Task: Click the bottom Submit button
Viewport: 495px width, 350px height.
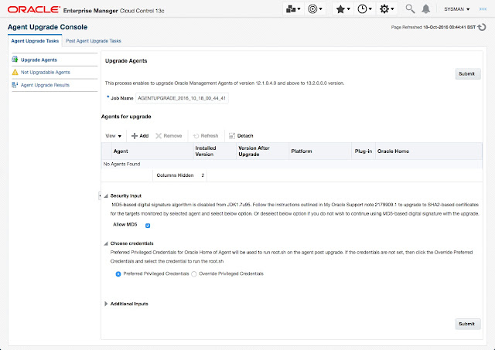Action: [467, 324]
